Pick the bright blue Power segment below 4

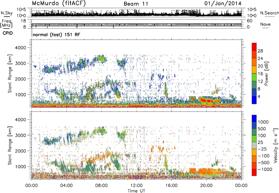tap(254, 100)
